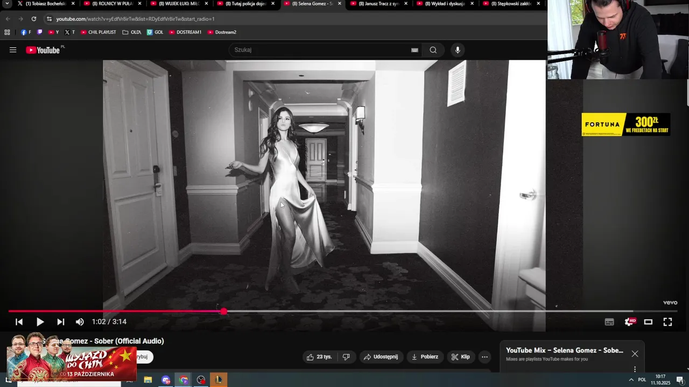Open File Explorer from the taskbar
The height and width of the screenshot is (387, 689).
pos(147,380)
